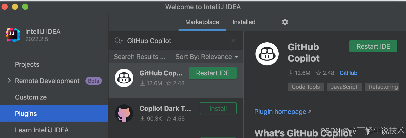This screenshot has width=406, height=138.
Task: Open the Sort By: Relevance dropdown
Action: point(207,57)
